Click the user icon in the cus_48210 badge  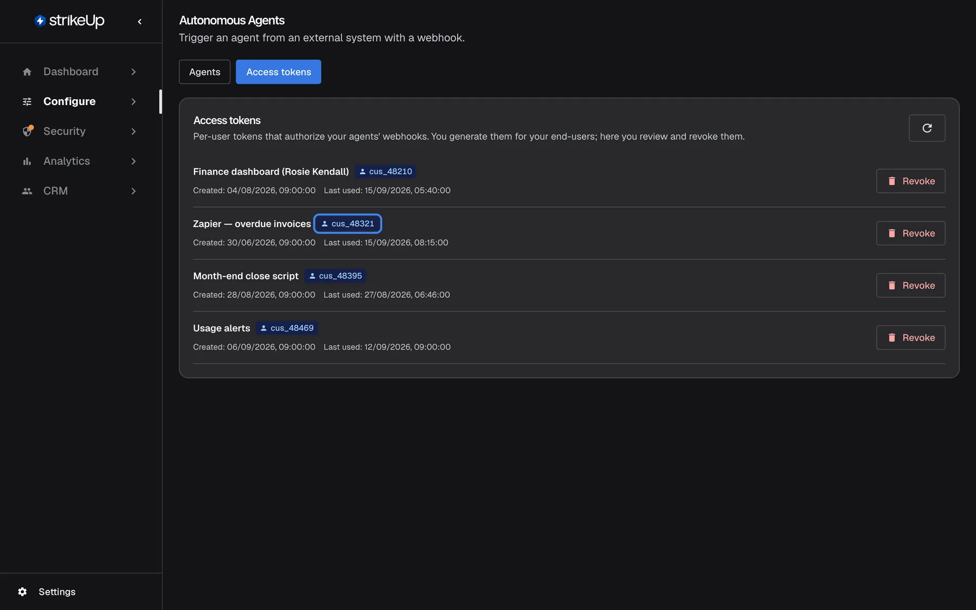[363, 171]
